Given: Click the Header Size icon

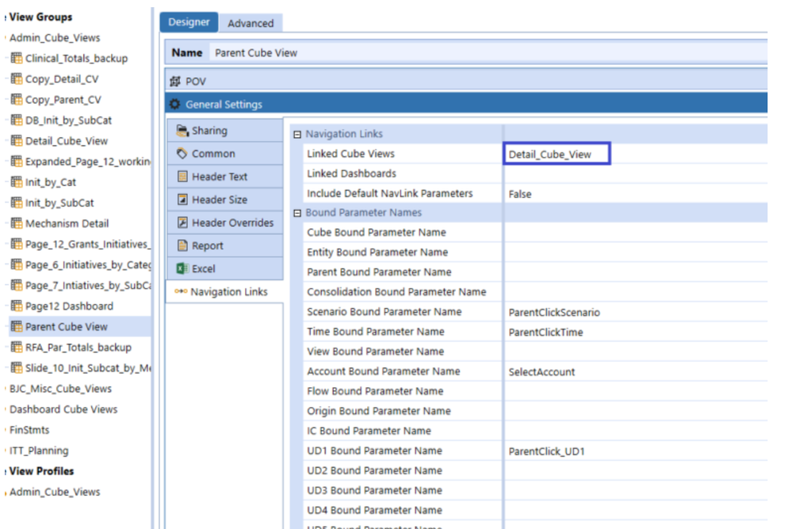Looking at the screenshot, I should point(182,200).
